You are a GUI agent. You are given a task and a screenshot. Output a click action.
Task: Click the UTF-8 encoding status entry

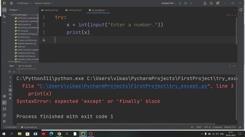(x=207, y=127)
